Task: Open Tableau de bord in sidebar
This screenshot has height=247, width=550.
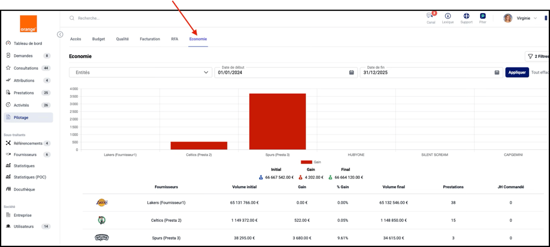Action: click(x=28, y=43)
